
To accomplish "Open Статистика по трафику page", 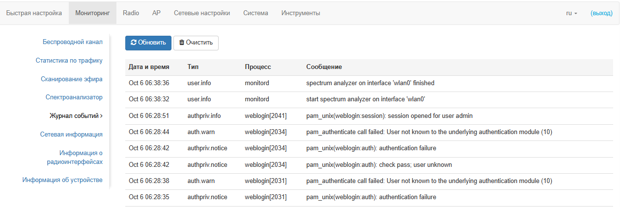I will pyautogui.click(x=69, y=61).
